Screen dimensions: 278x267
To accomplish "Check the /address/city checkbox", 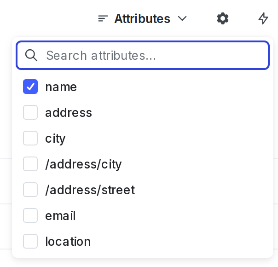I will 30,164.
